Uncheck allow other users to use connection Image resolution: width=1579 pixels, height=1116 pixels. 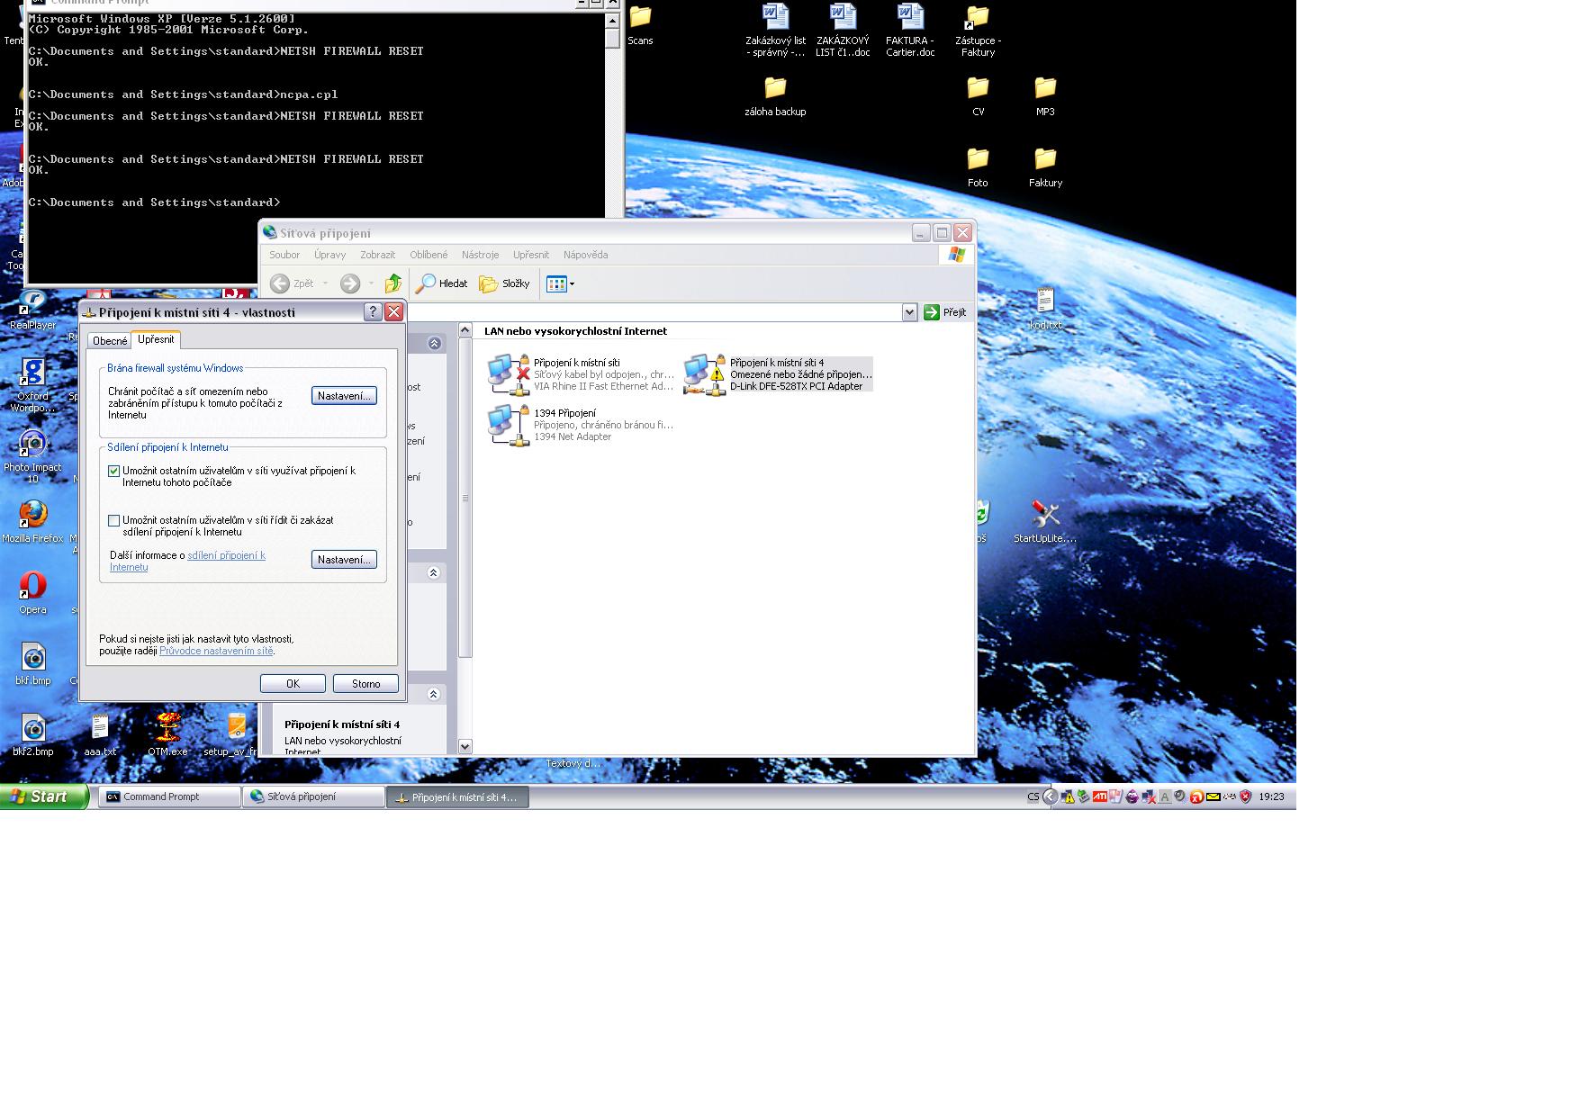(x=114, y=471)
